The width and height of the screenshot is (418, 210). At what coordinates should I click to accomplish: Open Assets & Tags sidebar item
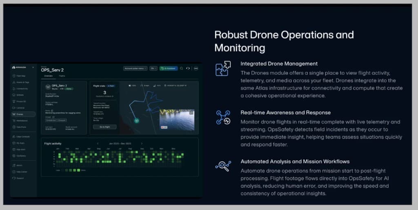point(20,82)
